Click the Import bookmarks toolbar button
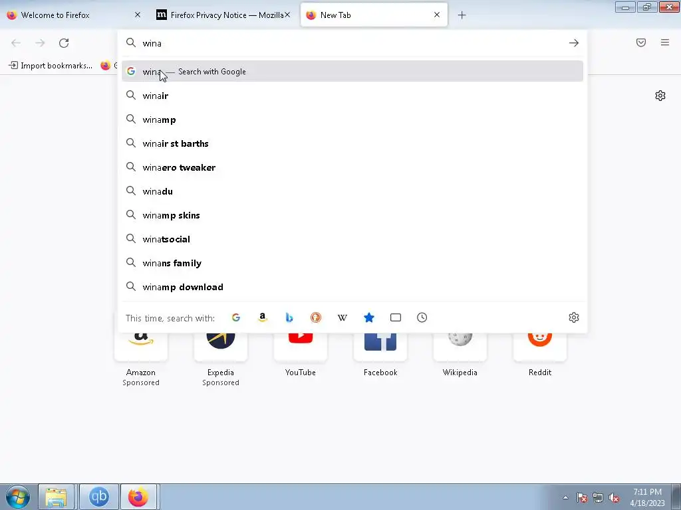 click(51, 66)
